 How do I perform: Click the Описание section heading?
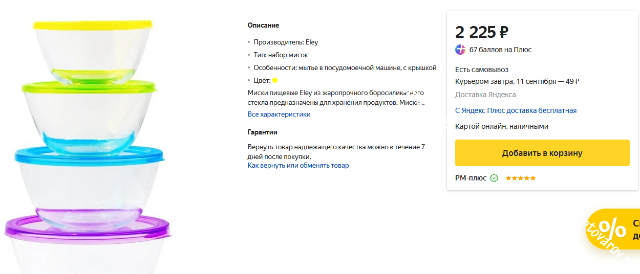point(263,25)
